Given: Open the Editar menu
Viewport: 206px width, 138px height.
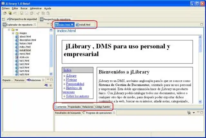Looking at the screenshot, I should (x=15, y=8).
